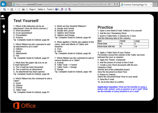Click the browser Forward arrow button
This screenshot has width=158, height=113.
[x=9, y=4]
